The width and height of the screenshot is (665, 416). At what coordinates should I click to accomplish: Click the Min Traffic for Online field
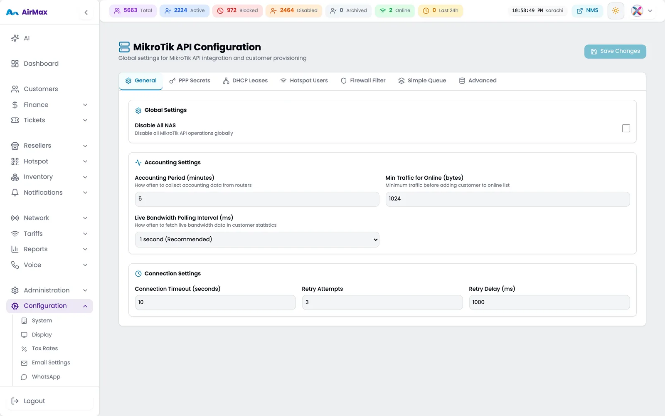[507, 199]
